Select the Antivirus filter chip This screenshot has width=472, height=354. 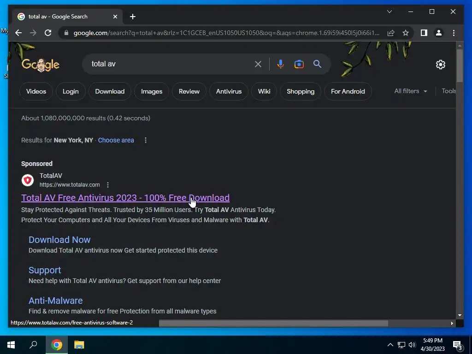pyautogui.click(x=229, y=91)
